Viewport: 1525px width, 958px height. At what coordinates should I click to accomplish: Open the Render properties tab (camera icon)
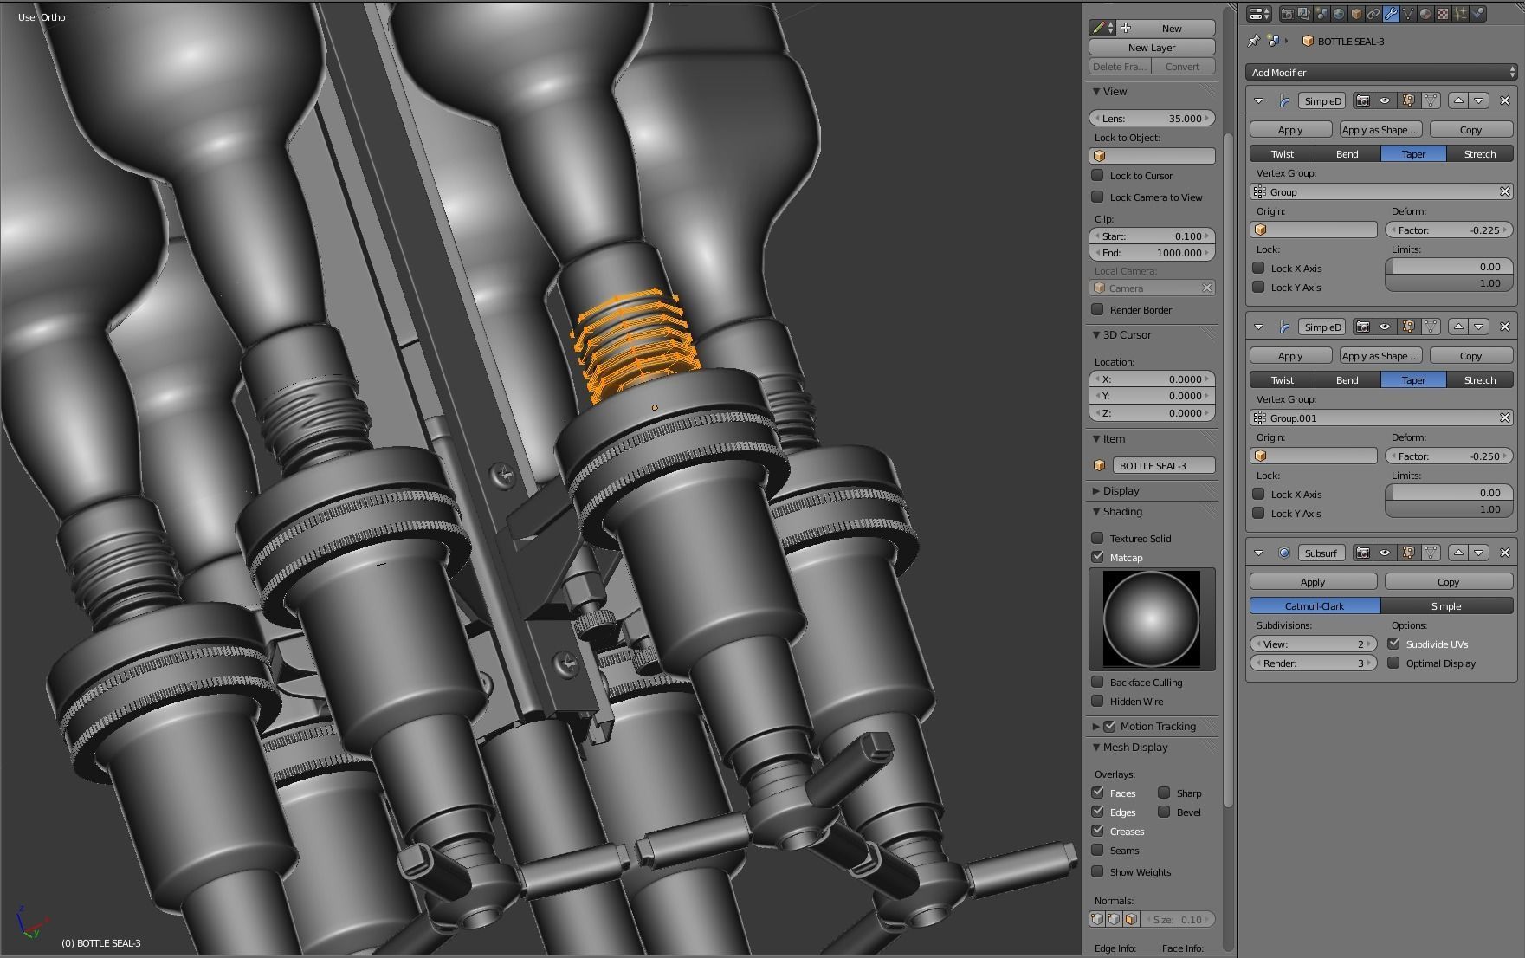pyautogui.click(x=1287, y=14)
